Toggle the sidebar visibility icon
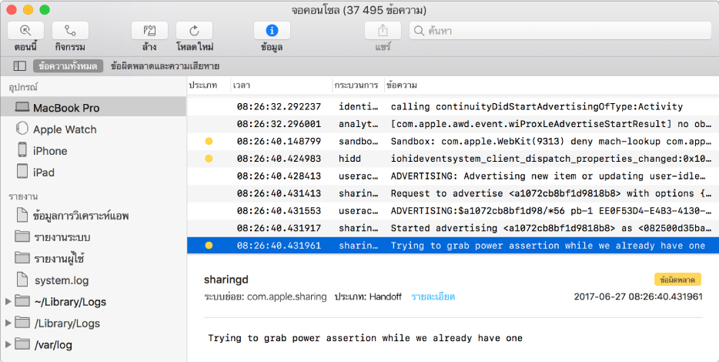Screen dimensions: 719x362 click(20, 66)
